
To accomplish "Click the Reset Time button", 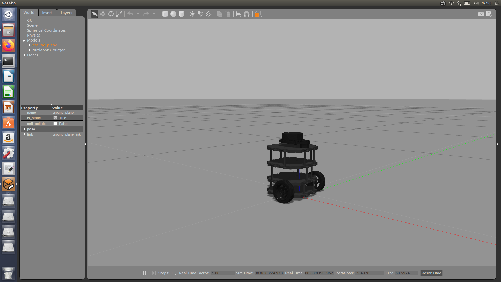I will point(431,273).
